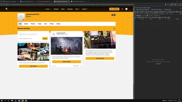
Task: Switch to the Crews profile tab
Action: pos(40,24)
